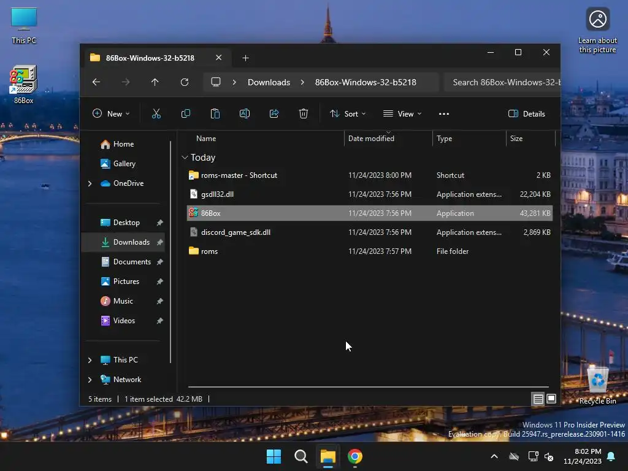Open Videos in quick access
The width and height of the screenshot is (628, 471).
click(x=124, y=321)
